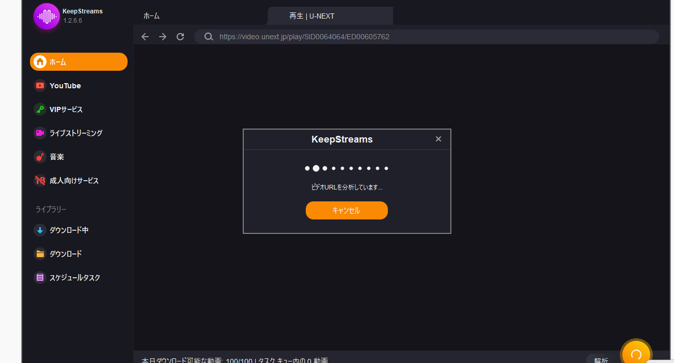
Task: Focus the address bar with the unext.jp URL
Action: click(x=427, y=37)
